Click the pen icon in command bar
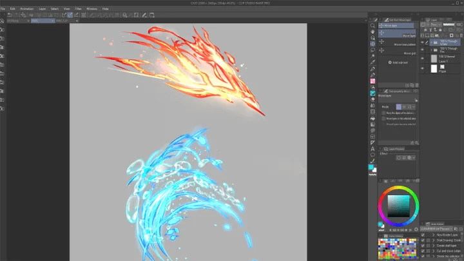This screenshot has width=464, height=261. 144,15
